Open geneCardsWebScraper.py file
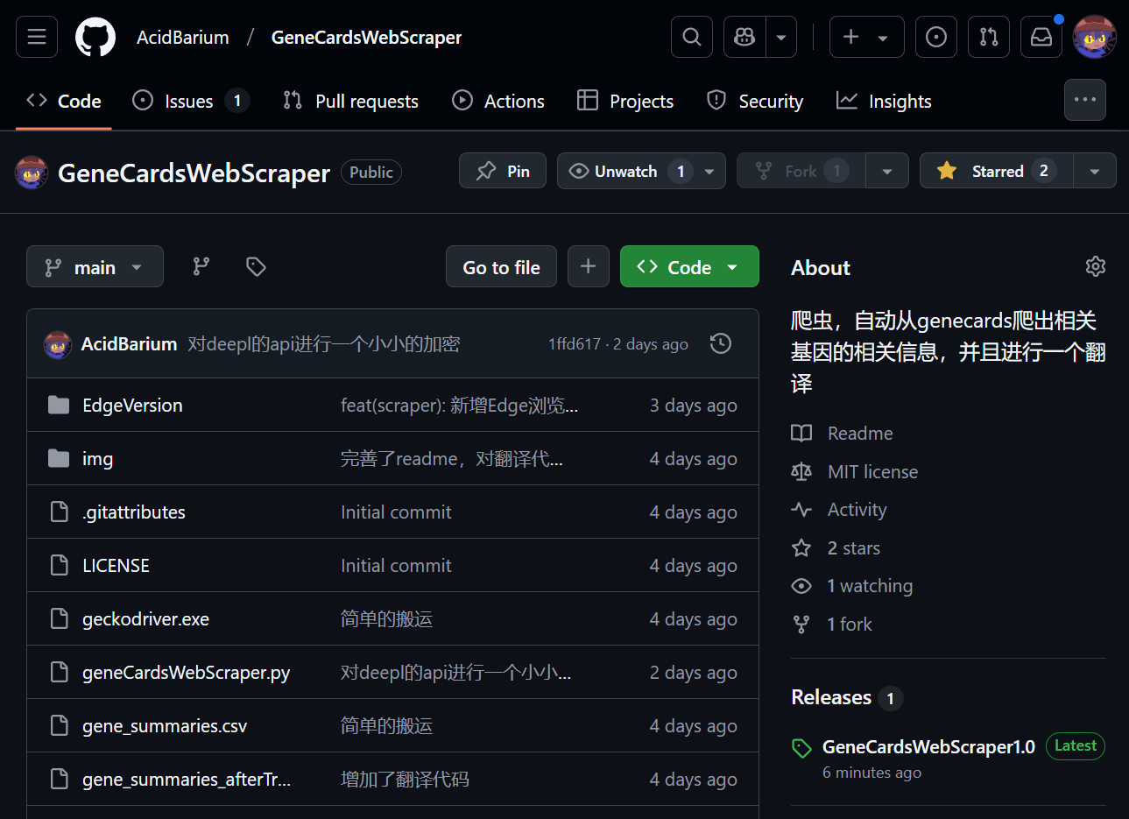 pos(186,672)
